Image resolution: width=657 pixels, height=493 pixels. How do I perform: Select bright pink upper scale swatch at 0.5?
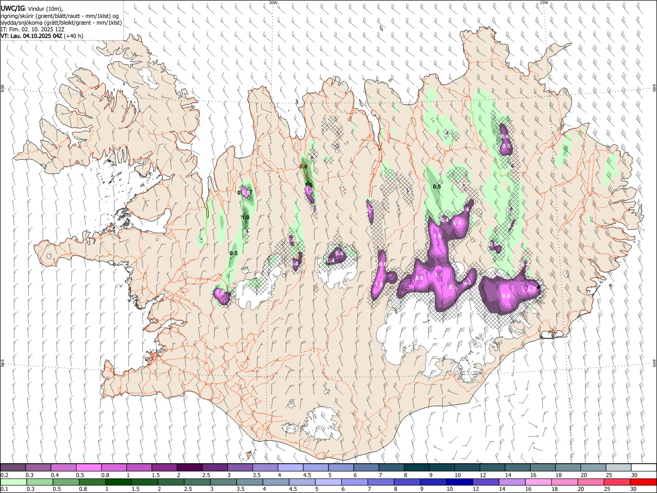coord(88,467)
